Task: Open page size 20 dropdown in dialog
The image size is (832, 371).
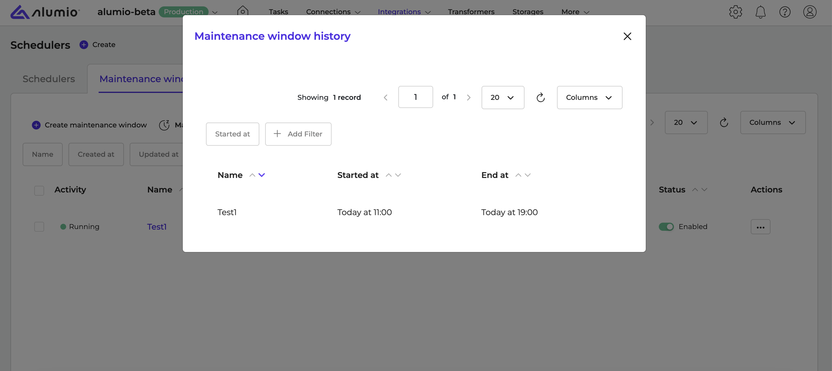Action: (x=503, y=97)
